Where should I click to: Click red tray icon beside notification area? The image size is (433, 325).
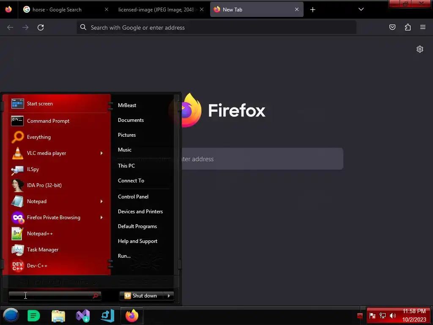(x=360, y=316)
